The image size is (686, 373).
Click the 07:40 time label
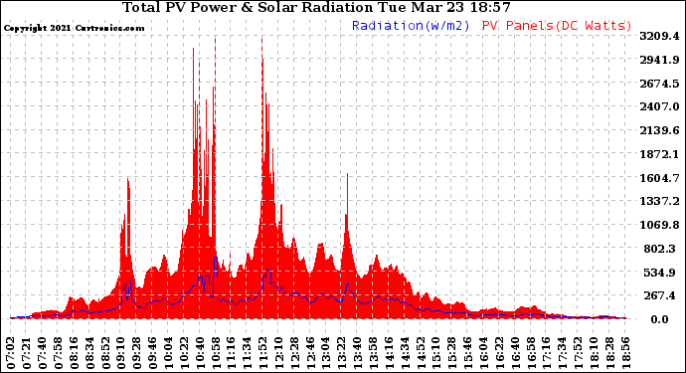point(43,353)
